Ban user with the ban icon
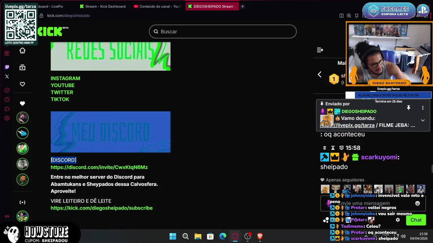Image resolution: width=433 pixels, height=243 pixels. tap(341, 148)
